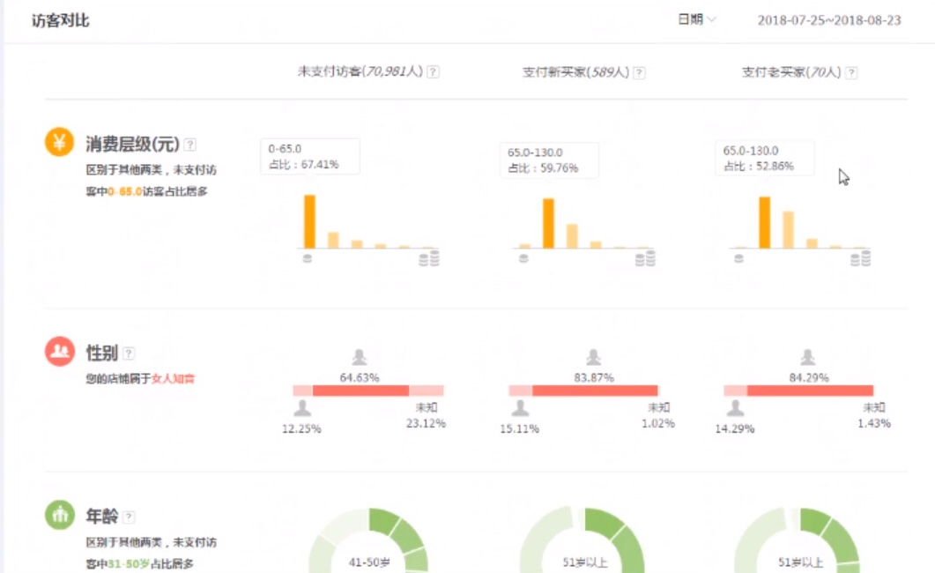
Task: Click the 14.29% gender value
Action: 735,428
